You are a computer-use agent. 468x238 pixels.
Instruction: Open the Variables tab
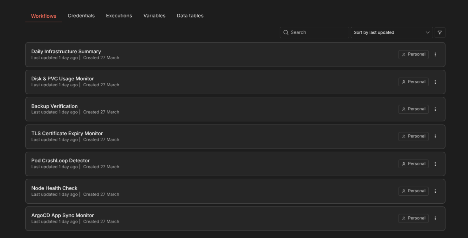154,15
